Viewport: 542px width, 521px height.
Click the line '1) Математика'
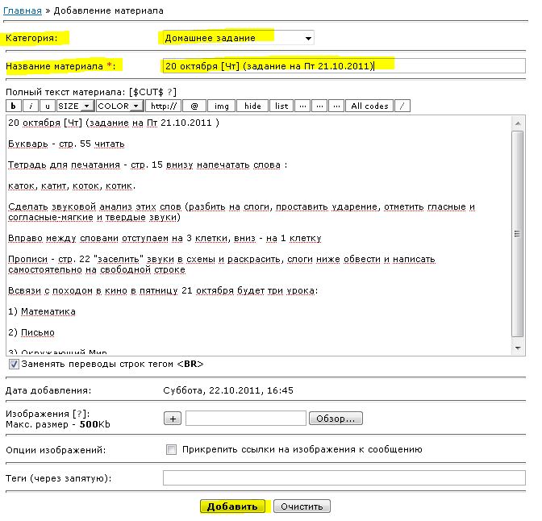click(x=42, y=311)
